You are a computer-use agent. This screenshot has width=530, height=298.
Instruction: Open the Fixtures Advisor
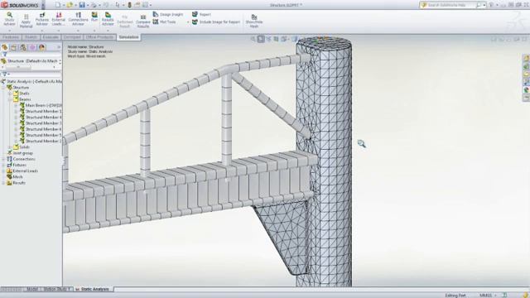coord(42,19)
